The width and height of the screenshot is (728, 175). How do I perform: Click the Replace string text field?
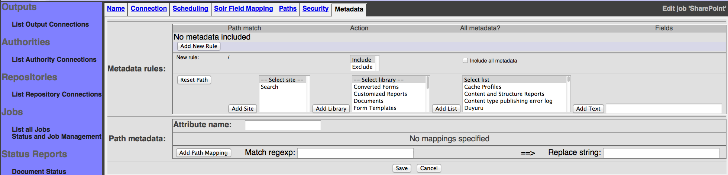pos(661,153)
